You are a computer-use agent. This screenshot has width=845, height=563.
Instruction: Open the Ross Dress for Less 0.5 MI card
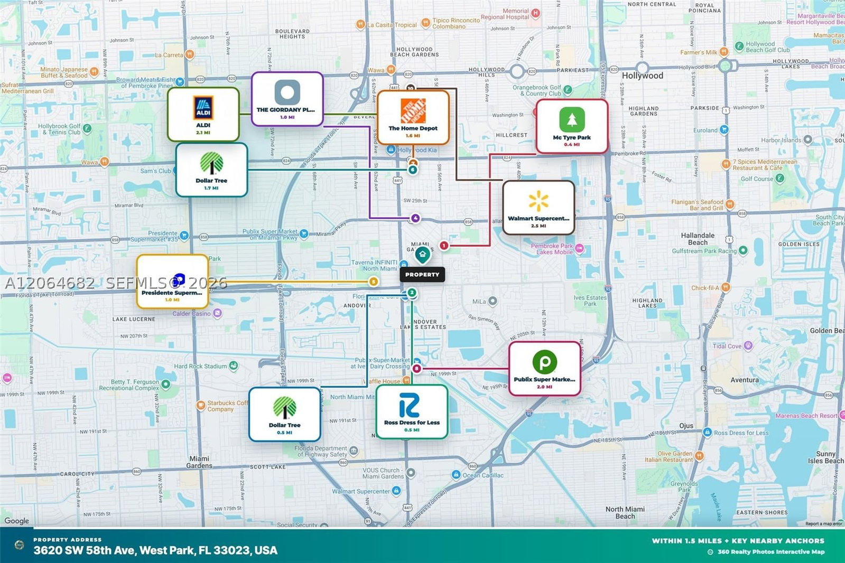click(412, 411)
